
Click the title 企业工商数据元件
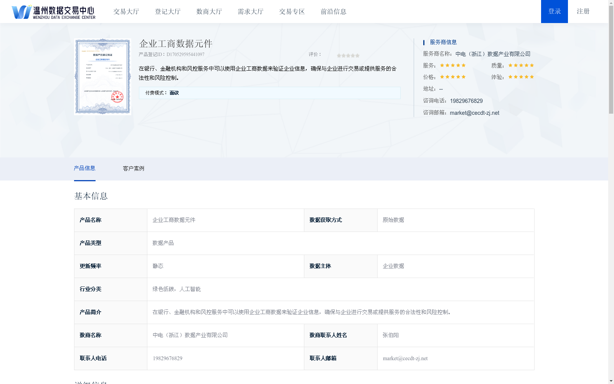coord(176,44)
